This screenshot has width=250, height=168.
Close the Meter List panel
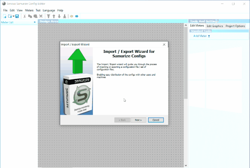pos(35,22)
